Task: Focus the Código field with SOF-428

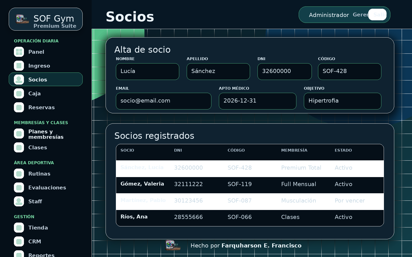Action: coord(350,71)
